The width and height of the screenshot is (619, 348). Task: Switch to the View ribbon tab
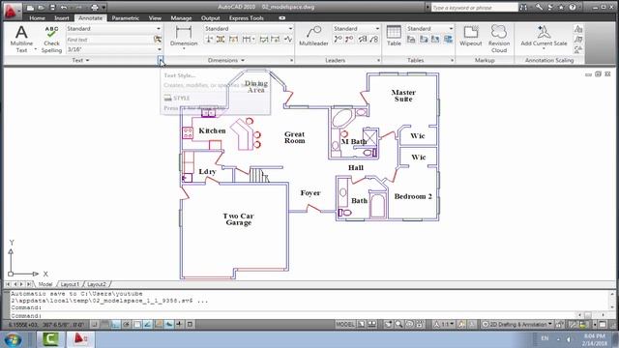155,18
